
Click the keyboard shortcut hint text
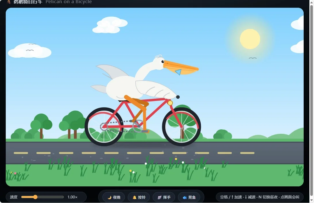259,197
